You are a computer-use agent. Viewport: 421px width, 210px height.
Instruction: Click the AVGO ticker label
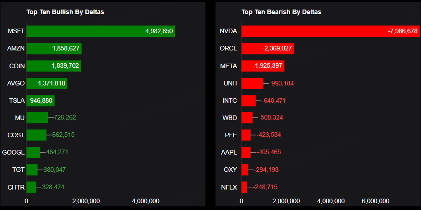16,83
